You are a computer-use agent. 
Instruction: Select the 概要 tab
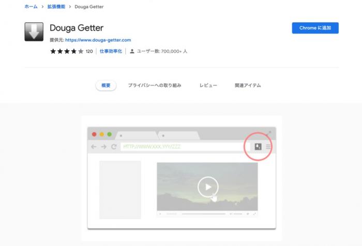tap(106, 85)
